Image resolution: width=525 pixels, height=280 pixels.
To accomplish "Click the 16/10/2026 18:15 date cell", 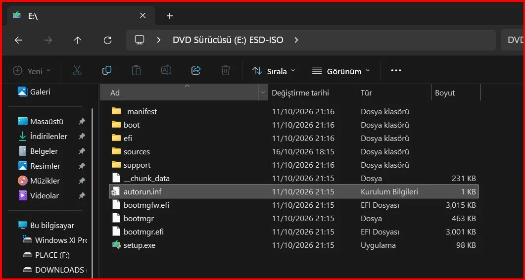I will tap(303, 151).
